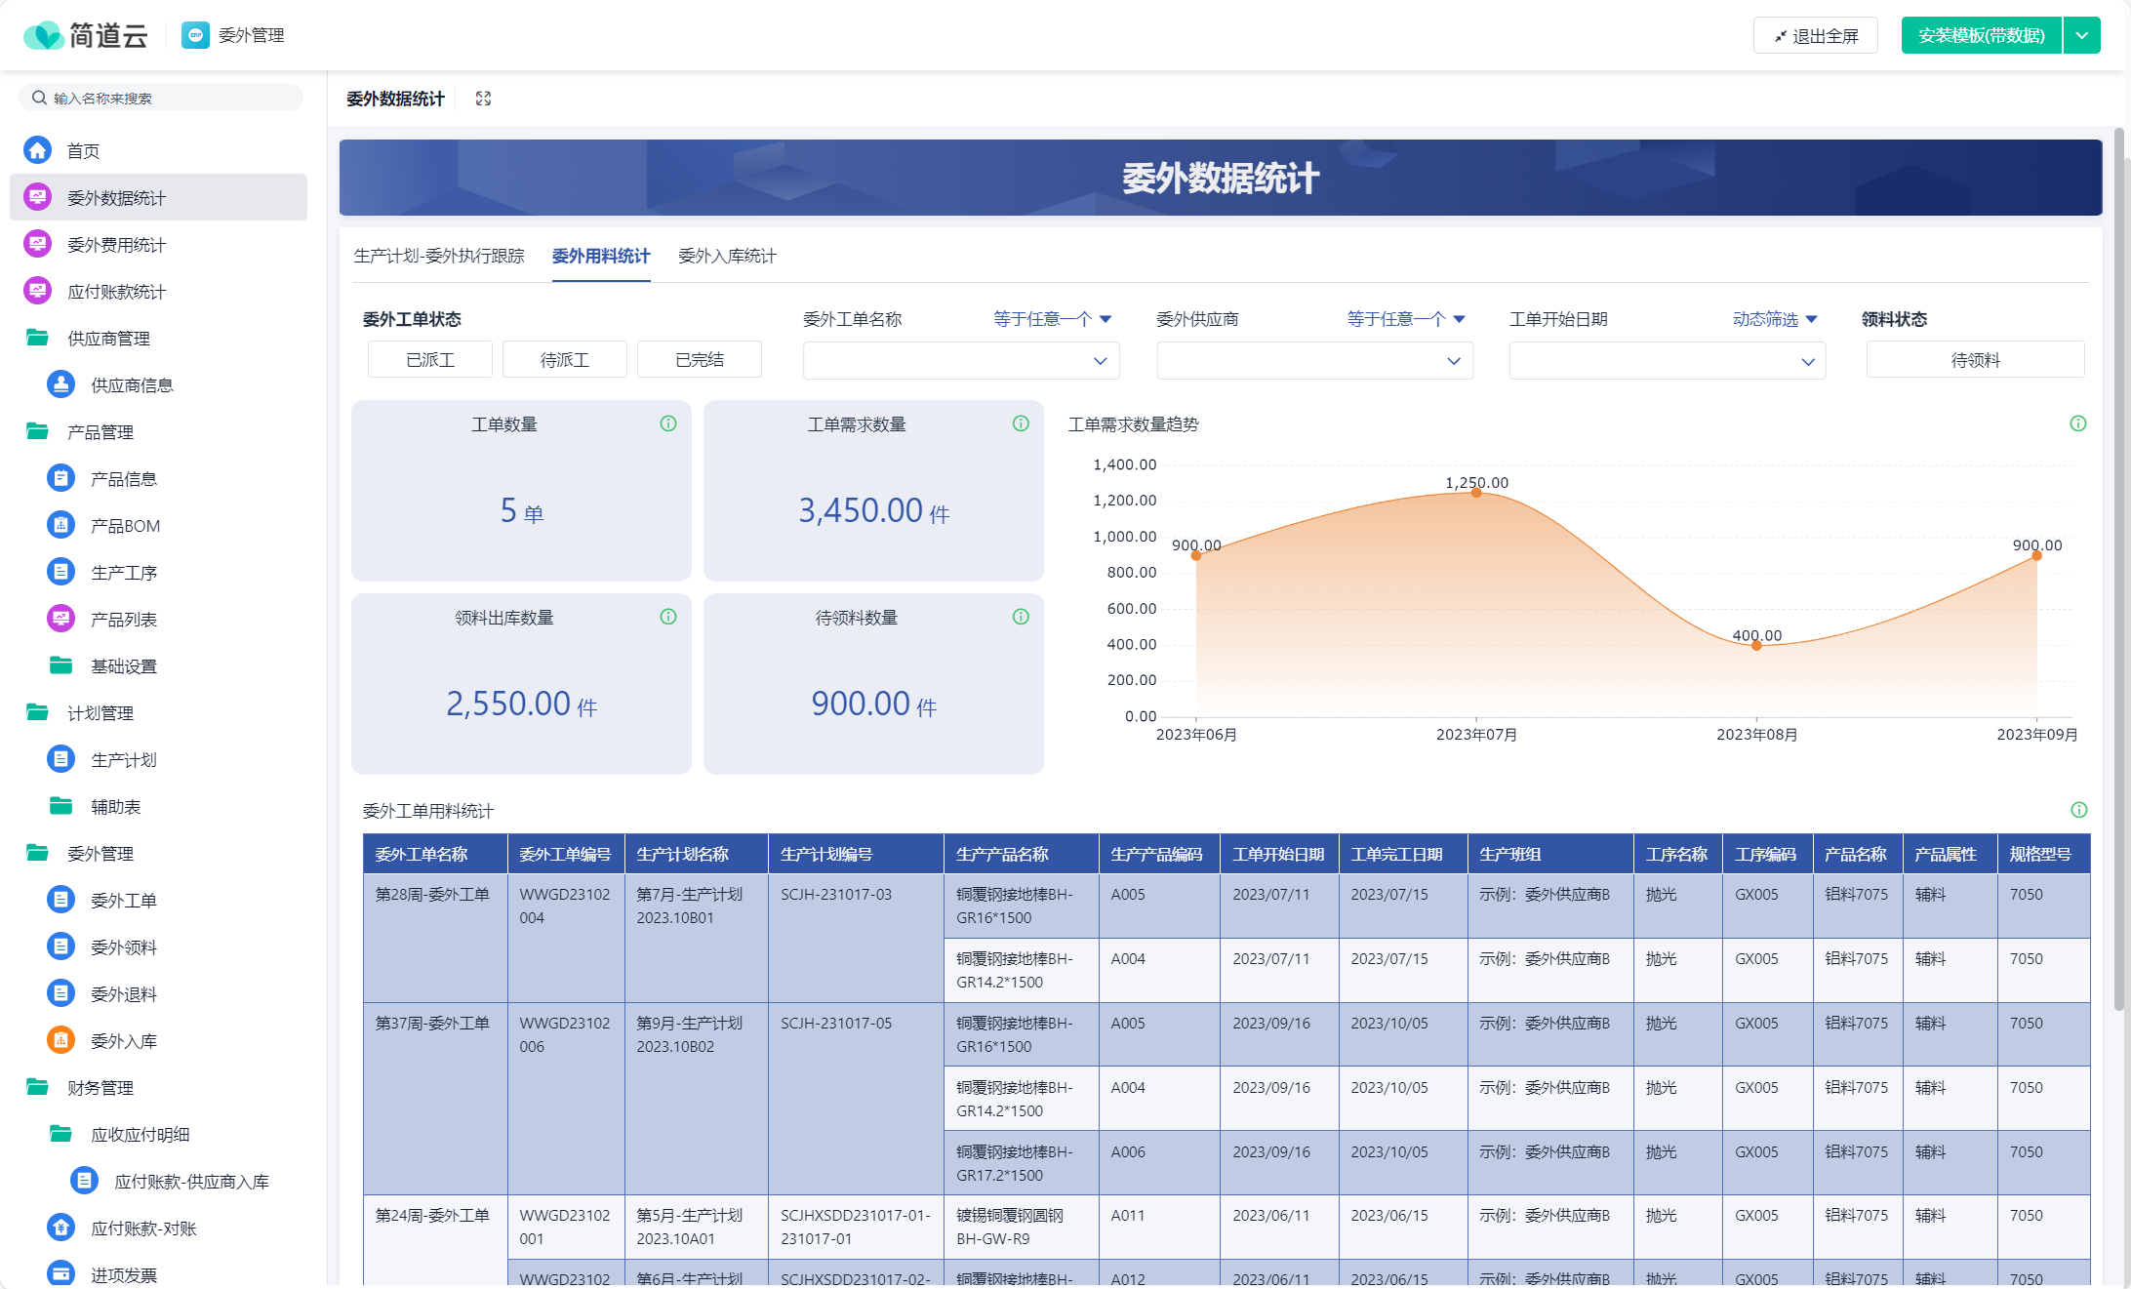Click the info icon on 待领料数量 card
The image size is (2131, 1289).
pos(1021,617)
